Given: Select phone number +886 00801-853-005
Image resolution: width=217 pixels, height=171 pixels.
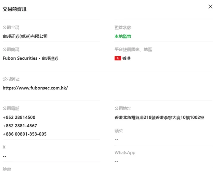Looking at the screenshot, I should [25, 134].
